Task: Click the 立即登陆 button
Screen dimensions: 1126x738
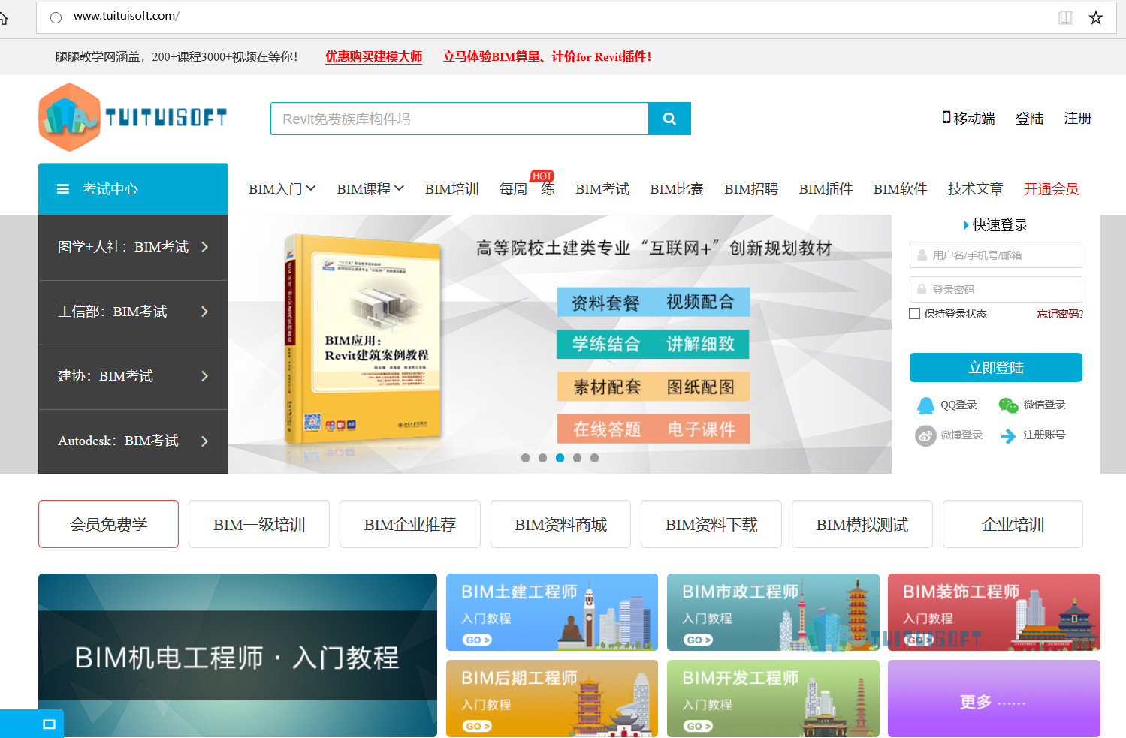Action: point(996,368)
